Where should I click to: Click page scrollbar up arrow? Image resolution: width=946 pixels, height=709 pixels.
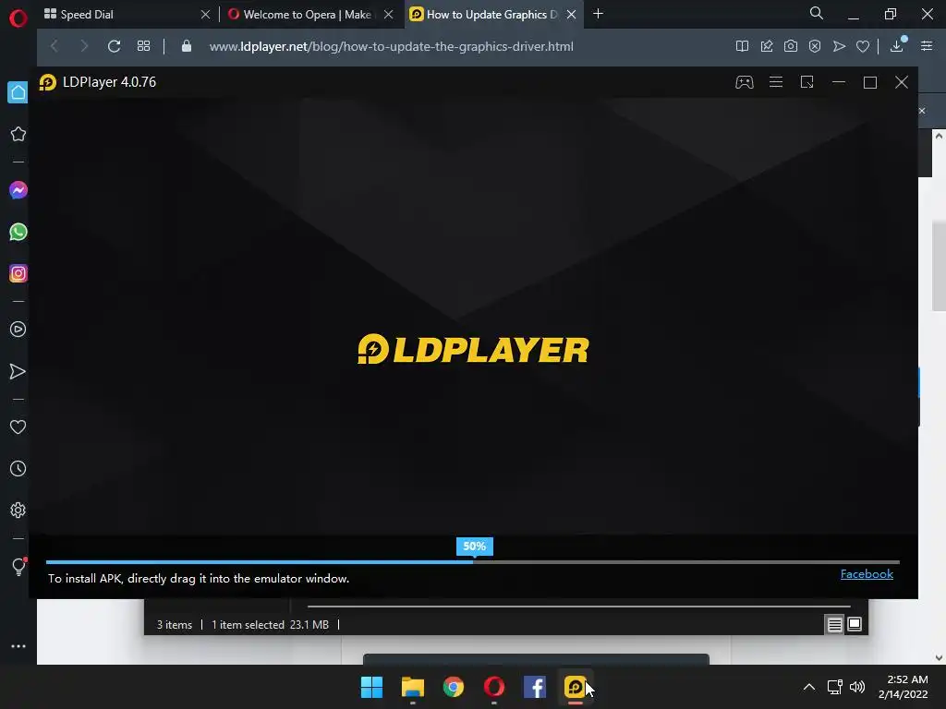pyautogui.click(x=939, y=137)
